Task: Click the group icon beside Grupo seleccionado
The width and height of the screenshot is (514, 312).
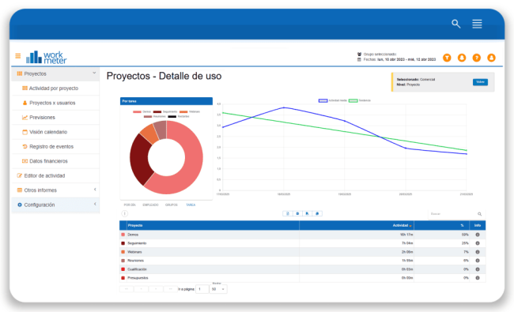Action: pyautogui.click(x=359, y=54)
